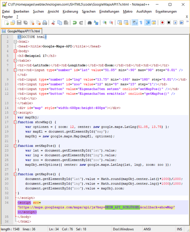This screenshot has height=232, width=190.
Task: Click the Close file toolbar icon
Action: [x=32, y=23]
